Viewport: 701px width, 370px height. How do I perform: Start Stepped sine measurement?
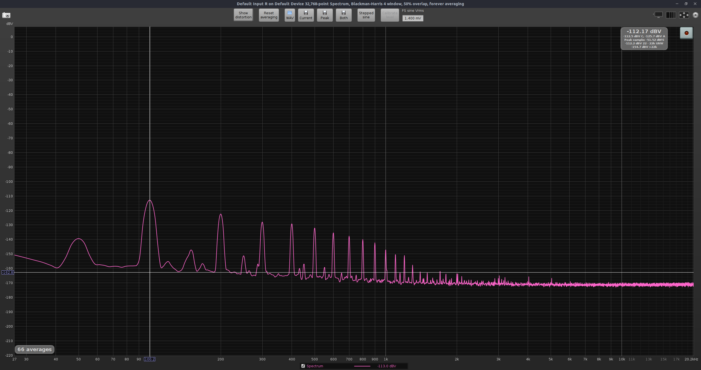pyautogui.click(x=366, y=15)
